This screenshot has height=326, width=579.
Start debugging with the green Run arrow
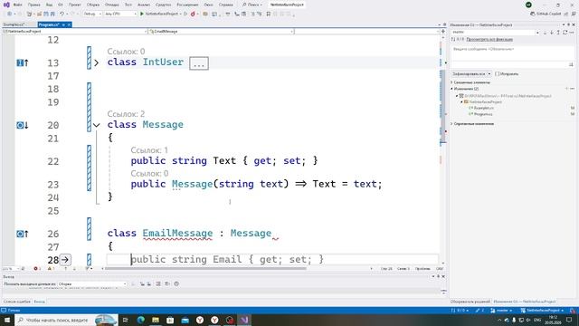click(142, 14)
